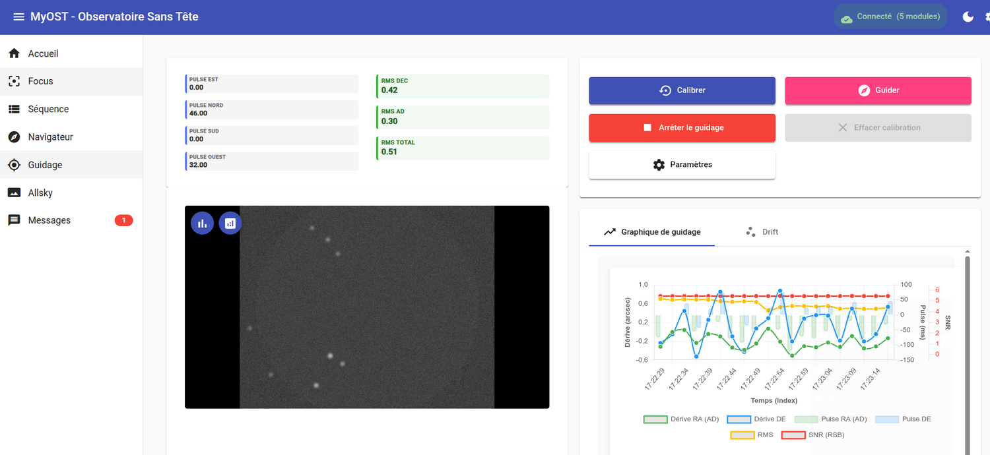Click the X icon of Effacer calibration
Viewport: 990px width, 455px height.
pyautogui.click(x=842, y=127)
